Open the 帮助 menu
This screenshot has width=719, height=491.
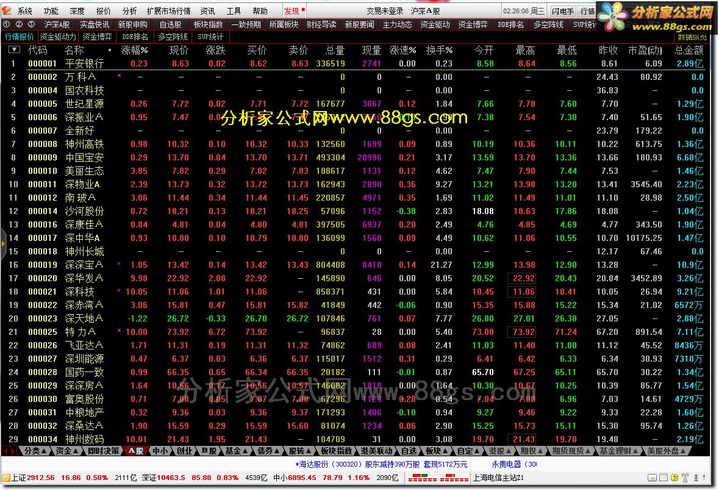click(x=260, y=11)
